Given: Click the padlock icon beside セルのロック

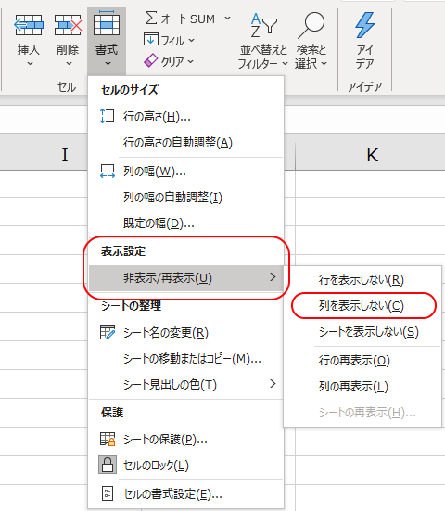Looking at the screenshot, I should click(x=108, y=465).
